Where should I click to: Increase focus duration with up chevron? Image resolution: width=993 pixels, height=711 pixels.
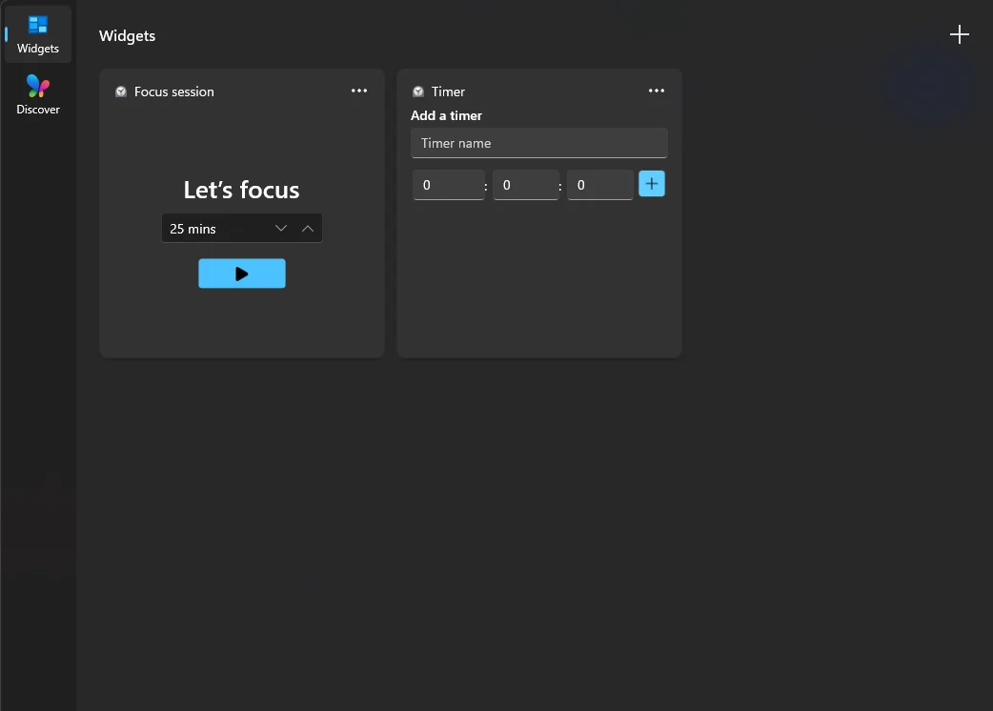click(x=308, y=229)
